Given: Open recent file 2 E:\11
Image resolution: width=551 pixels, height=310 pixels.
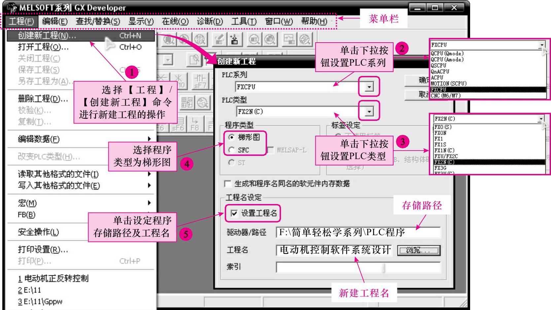Looking at the screenshot, I should (x=81, y=290).
